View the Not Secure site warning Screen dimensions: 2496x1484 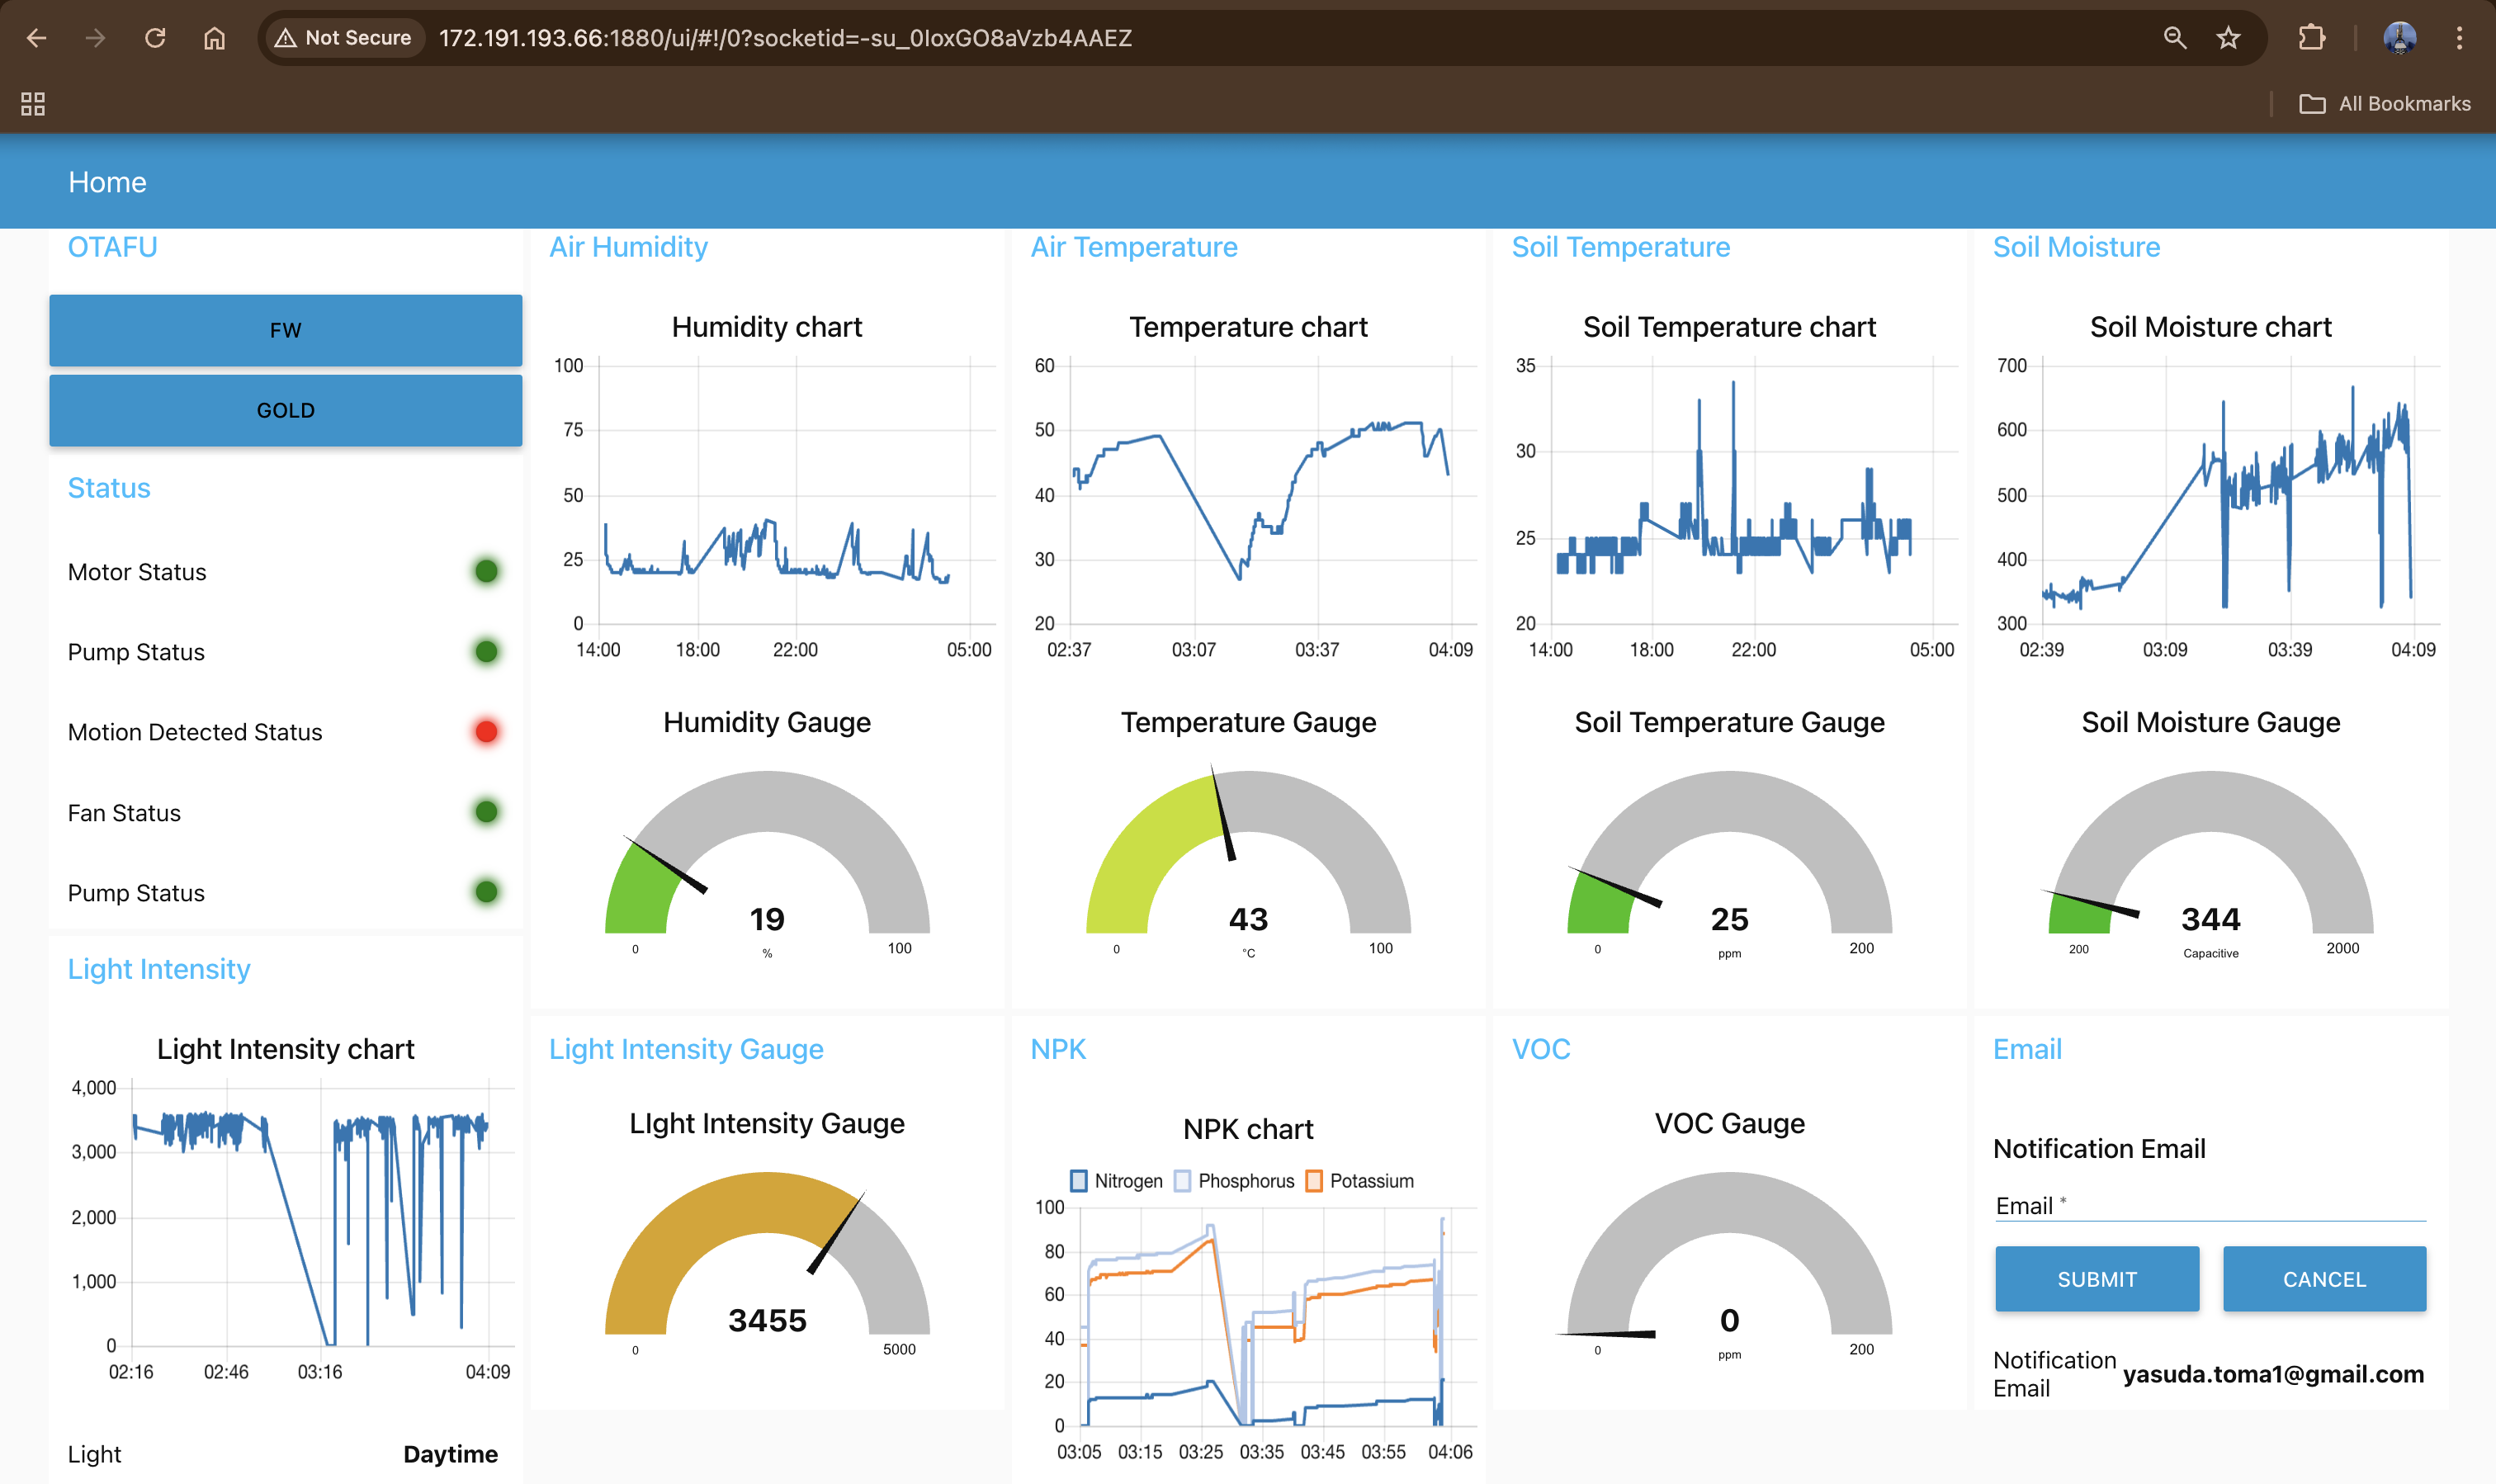tap(343, 38)
